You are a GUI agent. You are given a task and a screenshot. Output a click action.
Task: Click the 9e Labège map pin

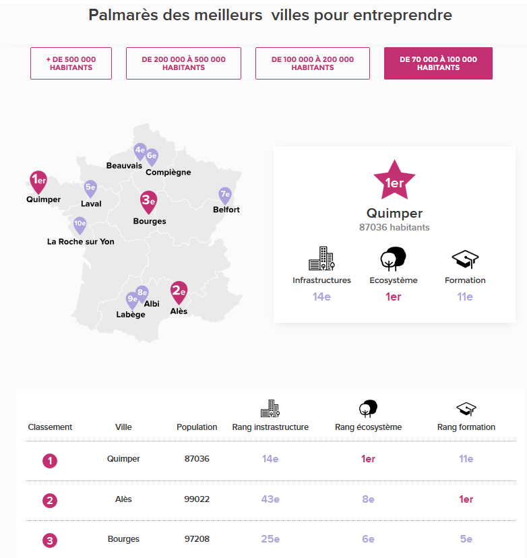(x=132, y=300)
